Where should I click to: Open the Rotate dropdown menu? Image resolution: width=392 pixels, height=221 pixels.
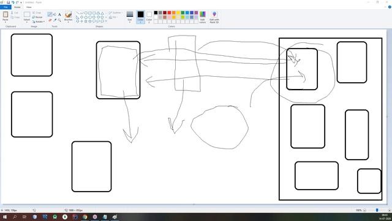pos(39,21)
